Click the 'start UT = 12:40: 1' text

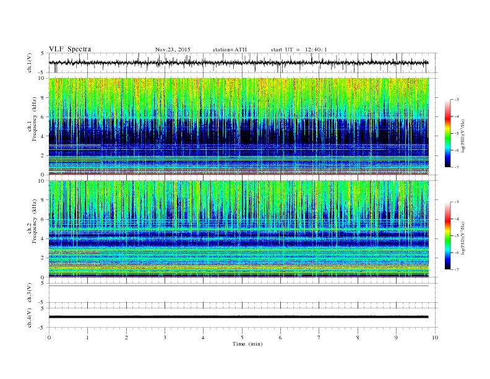(x=299, y=50)
